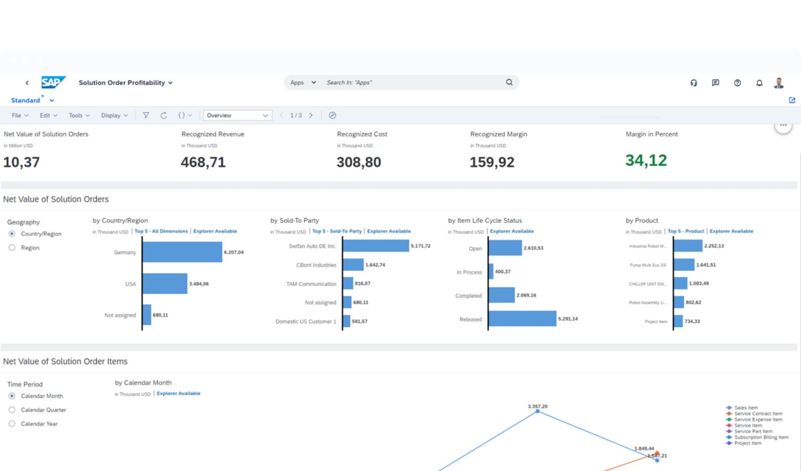
Task: Open the Tools menu
Action: 78,115
